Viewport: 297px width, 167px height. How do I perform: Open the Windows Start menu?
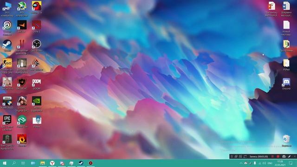5,163
